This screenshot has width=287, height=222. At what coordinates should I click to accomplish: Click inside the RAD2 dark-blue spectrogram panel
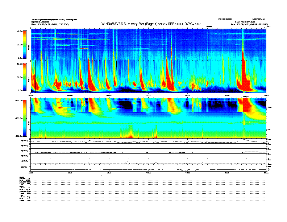[148, 44]
